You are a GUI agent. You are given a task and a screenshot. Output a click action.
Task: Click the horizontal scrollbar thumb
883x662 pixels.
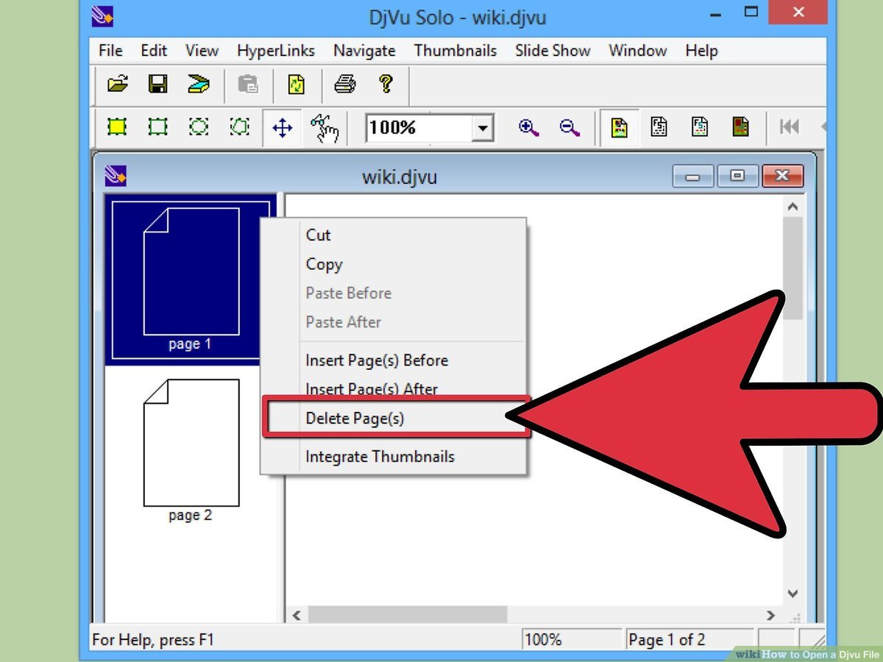pos(407,614)
